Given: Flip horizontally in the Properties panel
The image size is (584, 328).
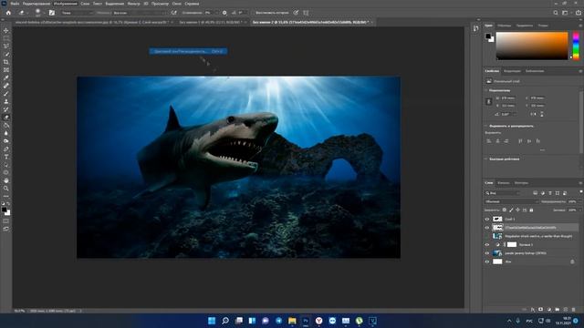Looking at the screenshot, I should tap(533, 114).
